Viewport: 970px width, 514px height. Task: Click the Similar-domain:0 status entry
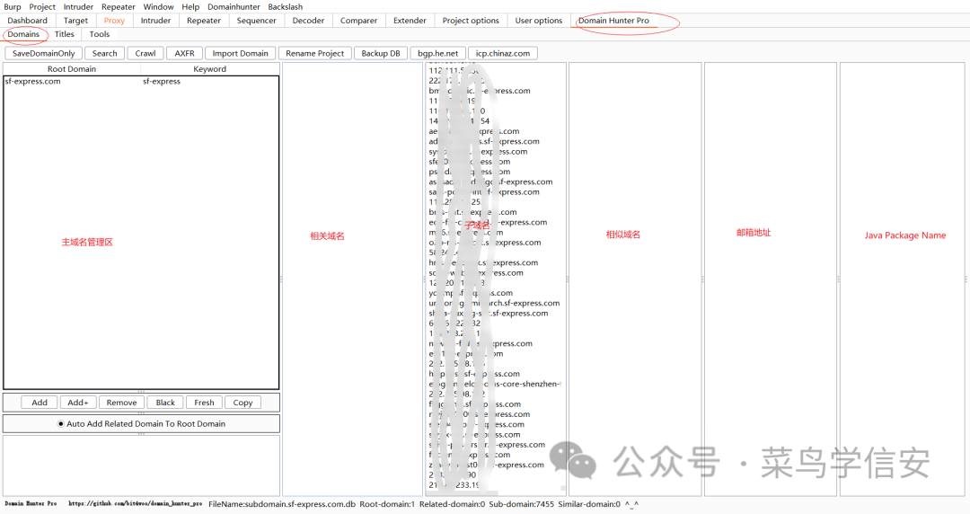[x=589, y=504]
